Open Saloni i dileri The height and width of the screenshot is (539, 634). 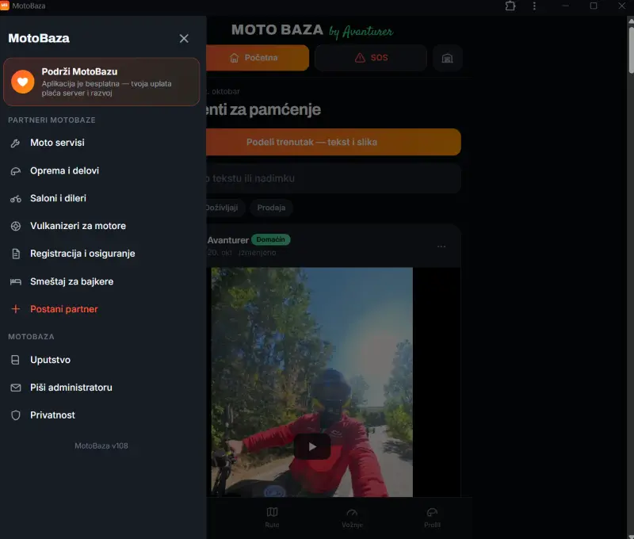(x=101, y=198)
